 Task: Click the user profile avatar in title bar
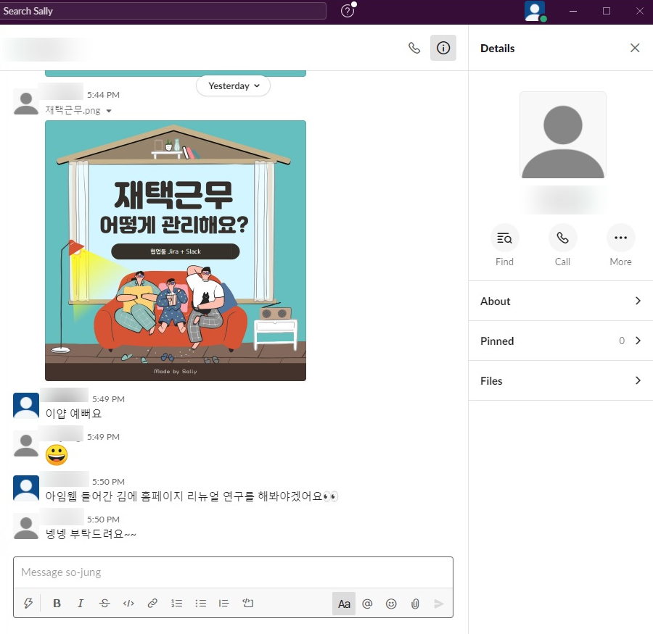point(535,12)
